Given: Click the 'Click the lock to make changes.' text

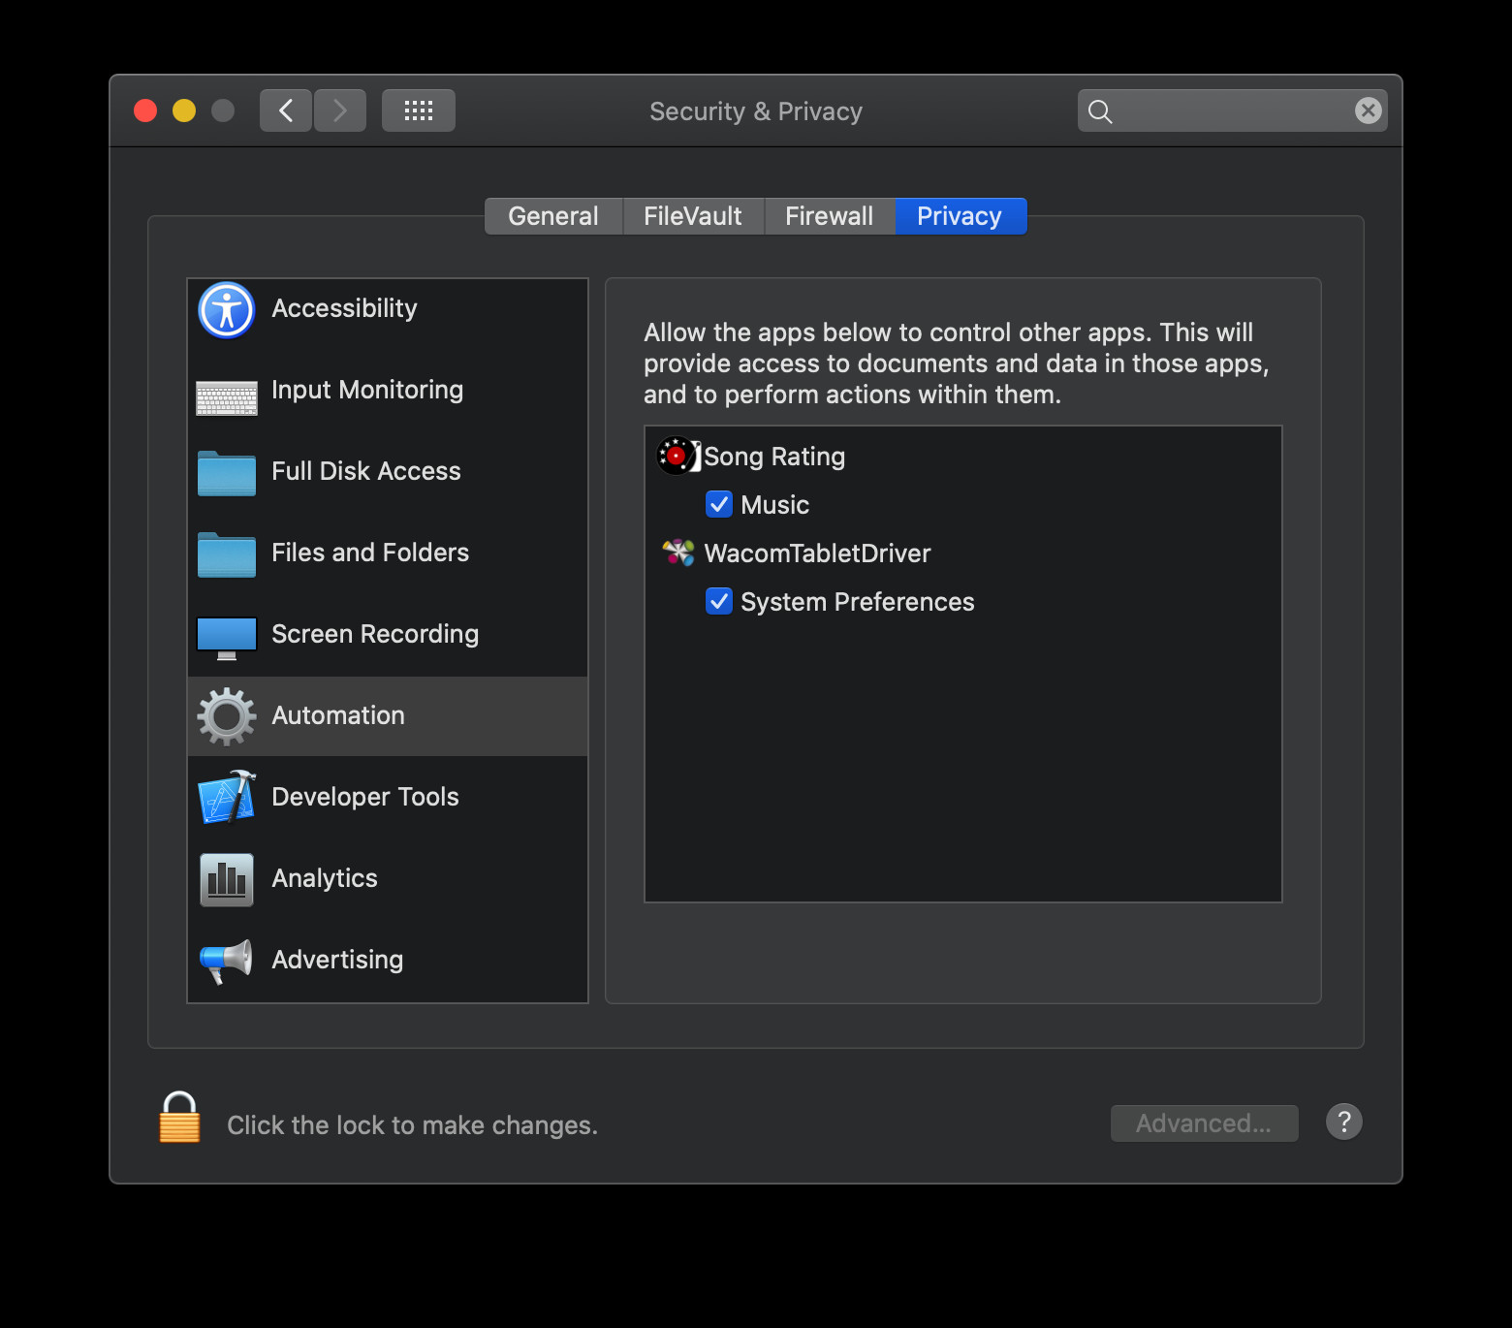Looking at the screenshot, I should (x=412, y=1125).
